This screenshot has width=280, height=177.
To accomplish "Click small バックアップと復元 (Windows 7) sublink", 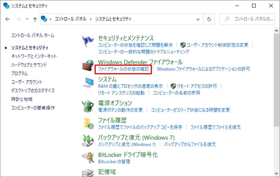I will 127,145.
